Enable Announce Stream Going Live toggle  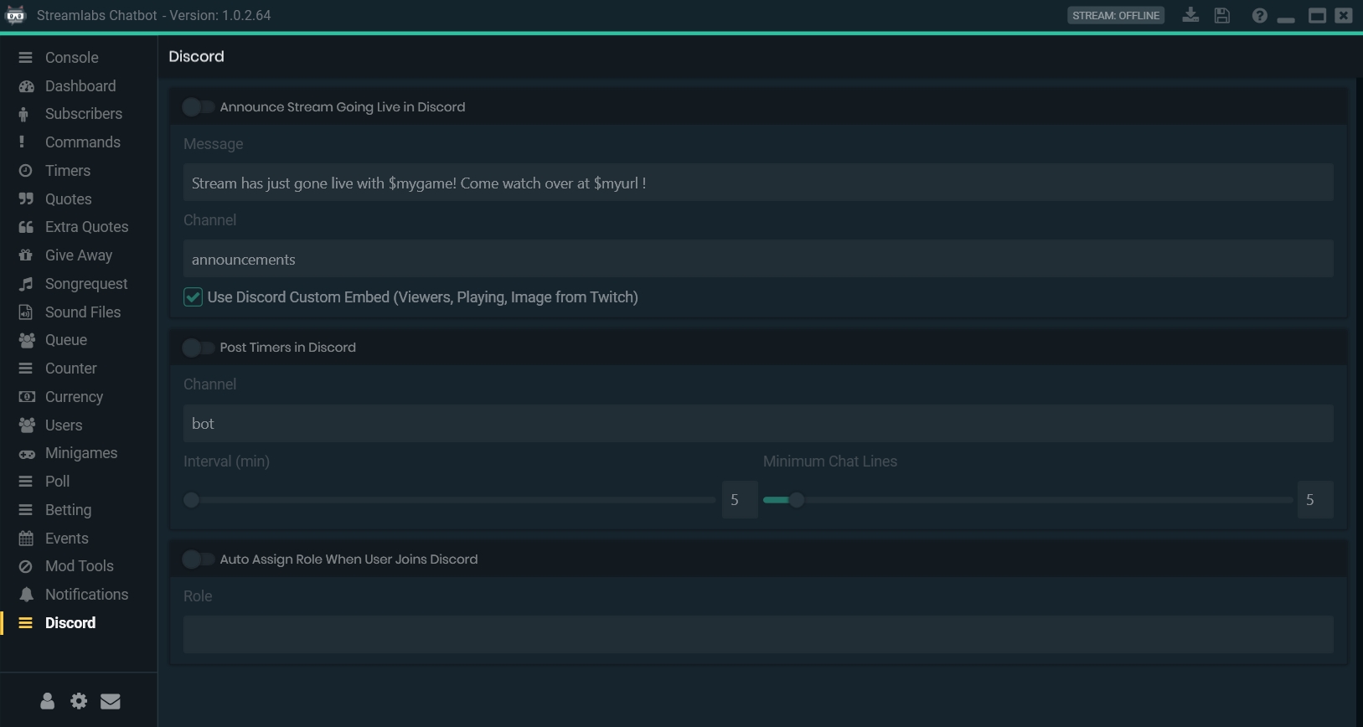tap(199, 107)
